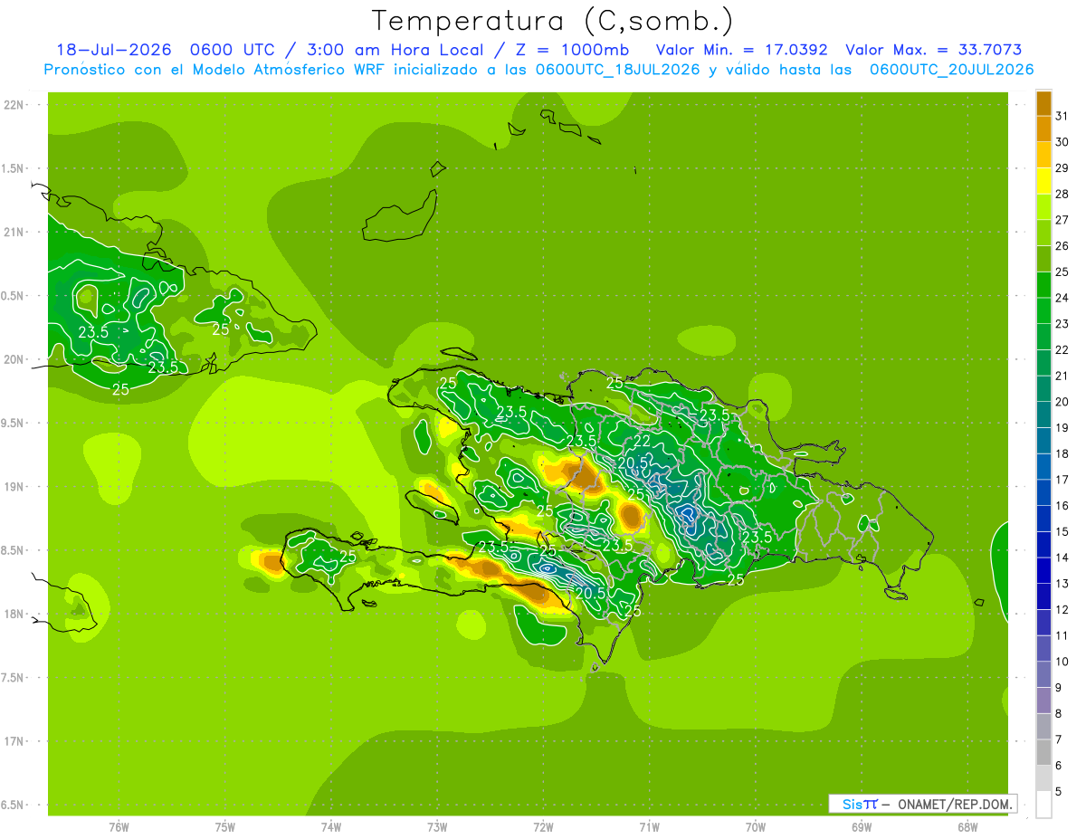Pick the gray legend band between 6 and 7
Viewport: 1086px width, 839px height.
click(x=1043, y=752)
